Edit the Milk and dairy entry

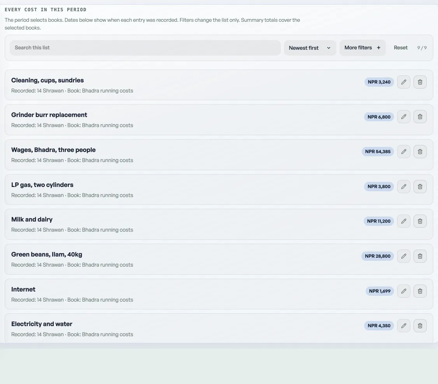click(x=404, y=221)
